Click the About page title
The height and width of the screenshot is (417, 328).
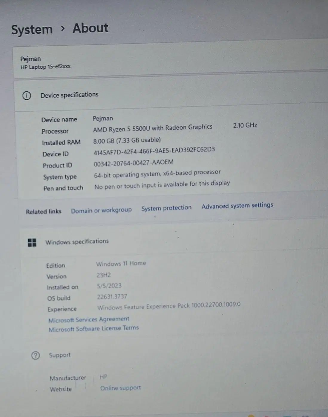(90, 28)
